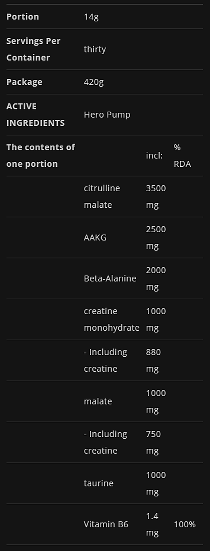Click the Portion row label
Screen dimensions: 210x551
point(23,16)
